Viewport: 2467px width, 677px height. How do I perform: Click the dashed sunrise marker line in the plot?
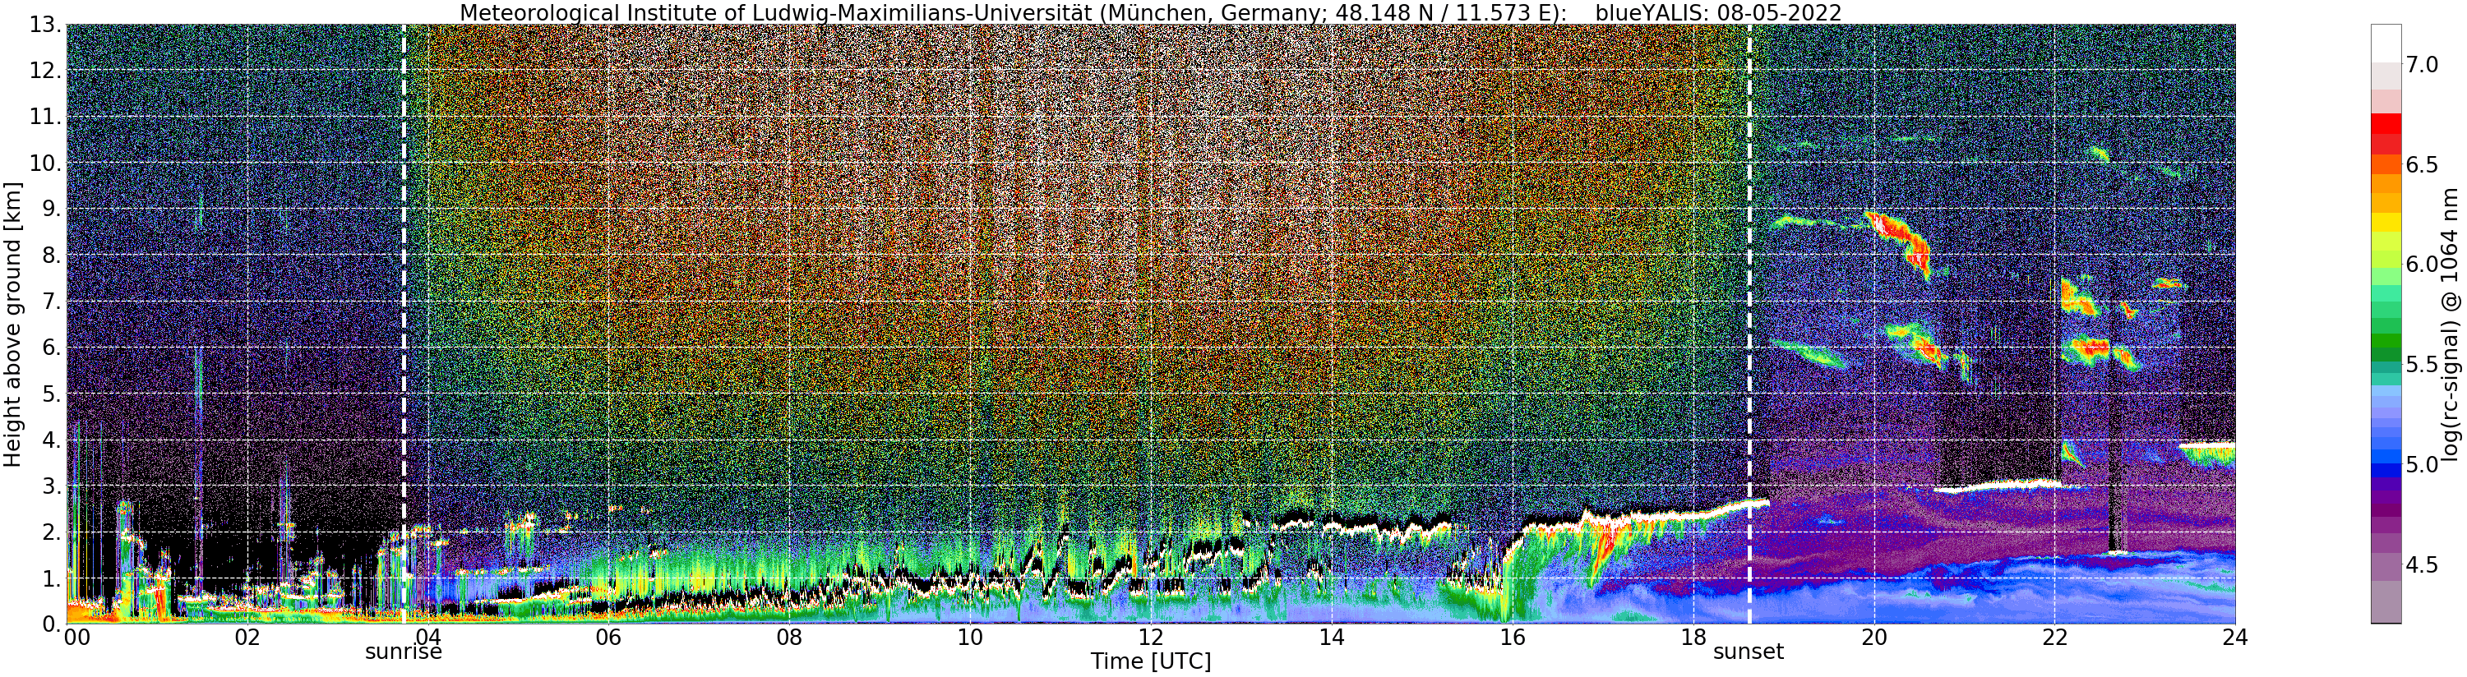pyautogui.click(x=403, y=324)
